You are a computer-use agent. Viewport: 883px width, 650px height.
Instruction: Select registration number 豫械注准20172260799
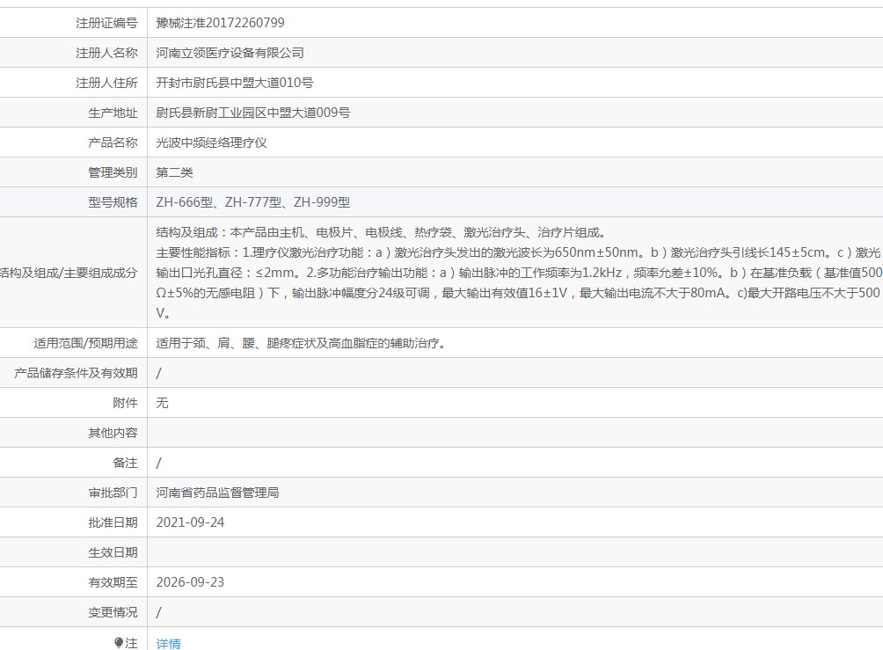(220, 23)
